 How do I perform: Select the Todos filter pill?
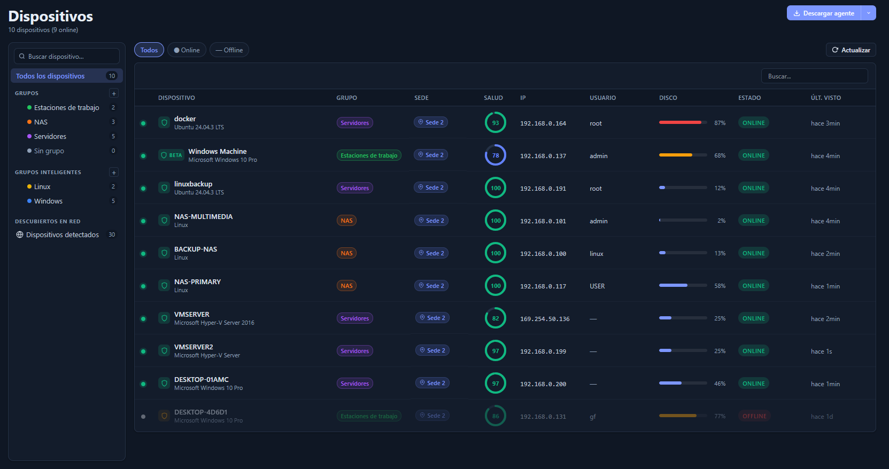point(149,50)
